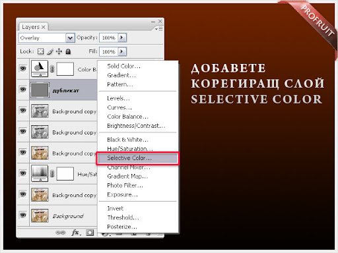Choose Threshold… from the menu

tap(123, 218)
